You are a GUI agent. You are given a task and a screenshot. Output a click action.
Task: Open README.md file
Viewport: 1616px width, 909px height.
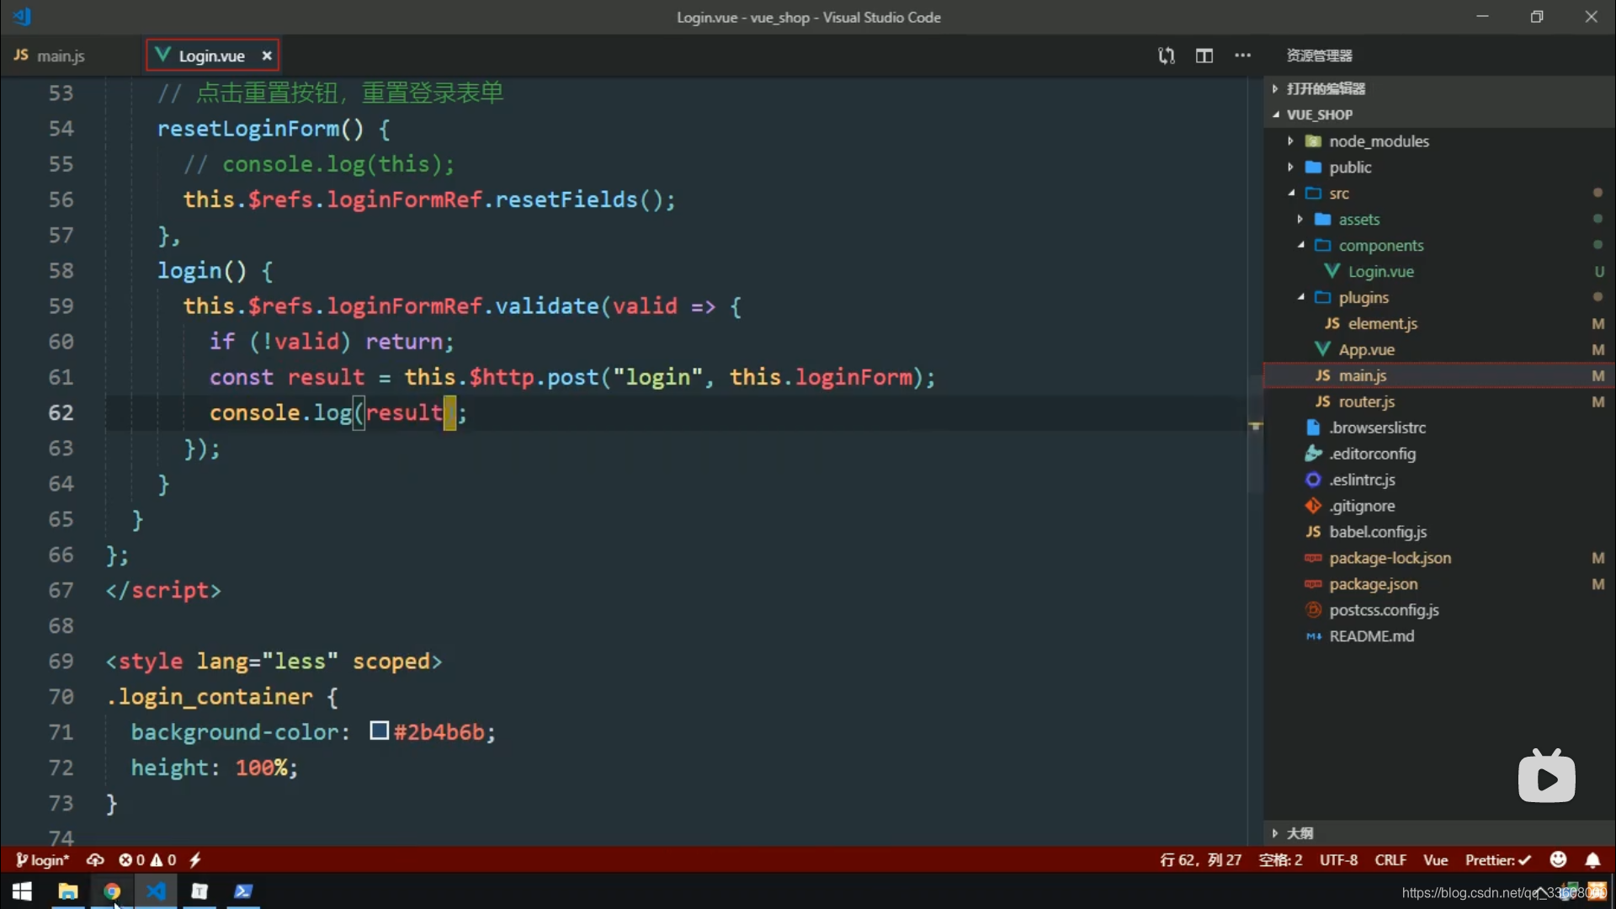(1371, 637)
